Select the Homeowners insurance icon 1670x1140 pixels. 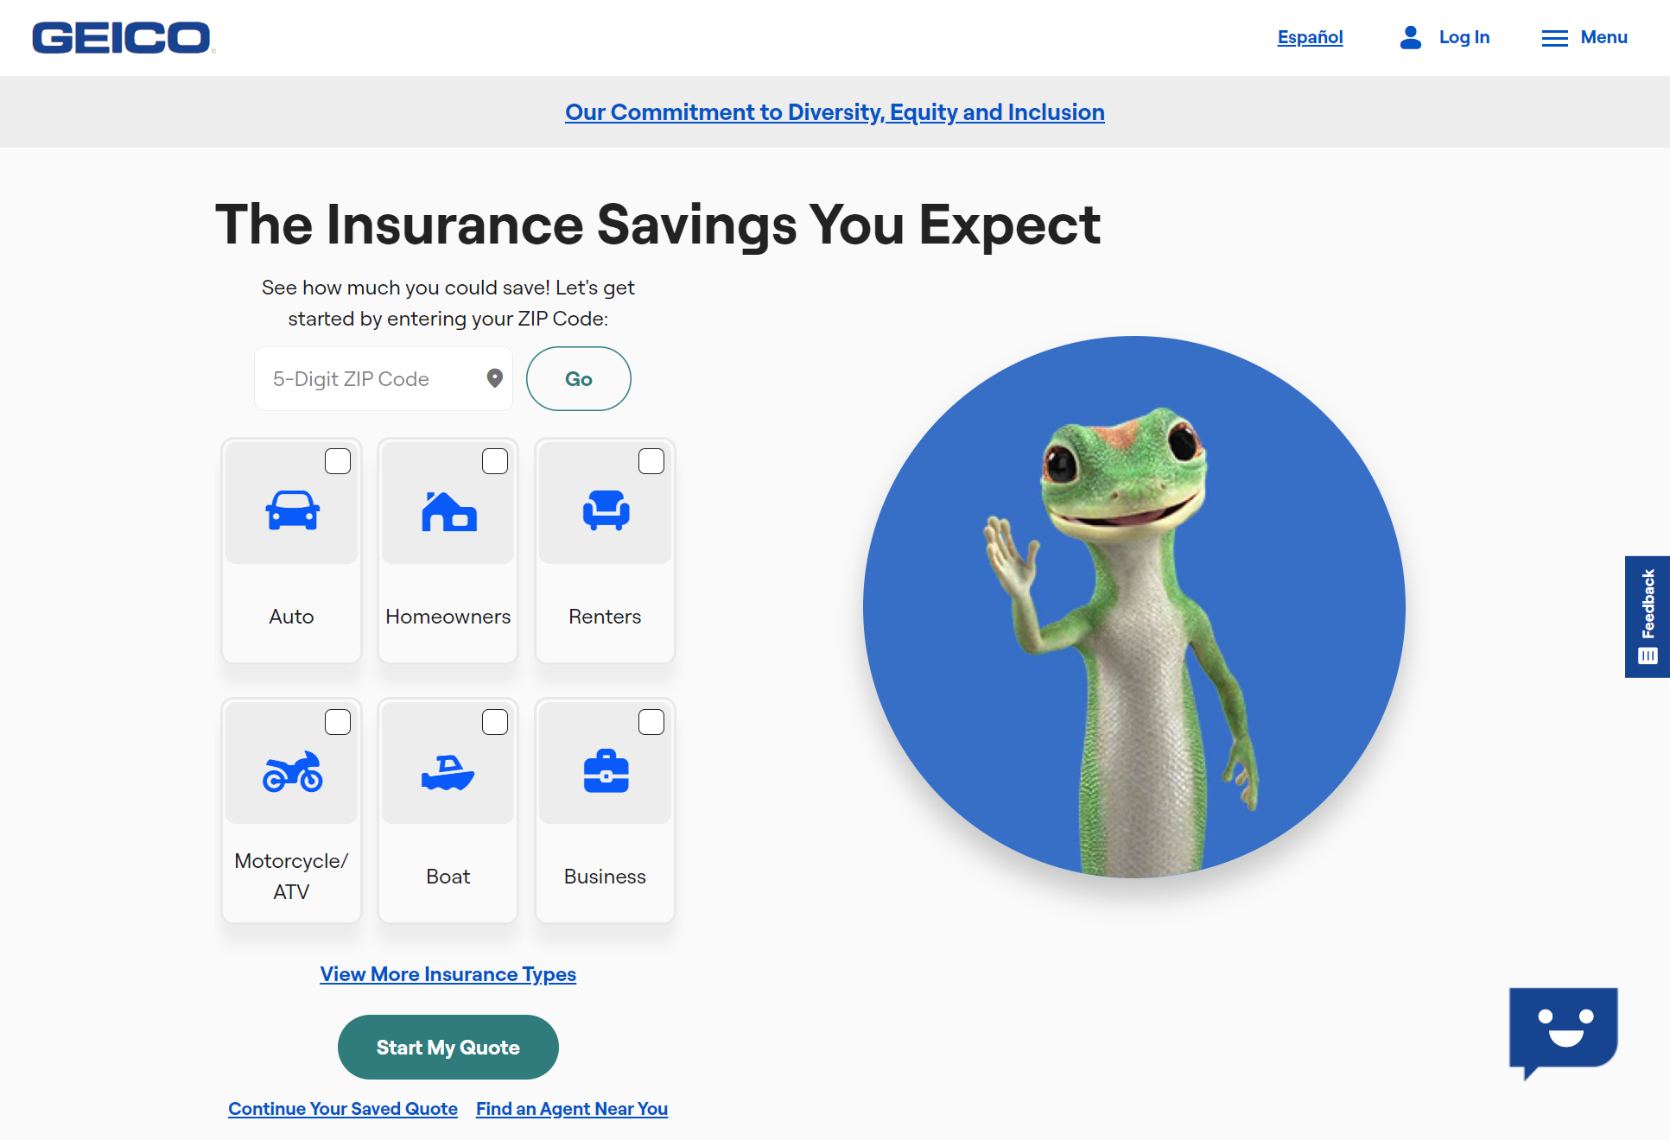point(448,512)
